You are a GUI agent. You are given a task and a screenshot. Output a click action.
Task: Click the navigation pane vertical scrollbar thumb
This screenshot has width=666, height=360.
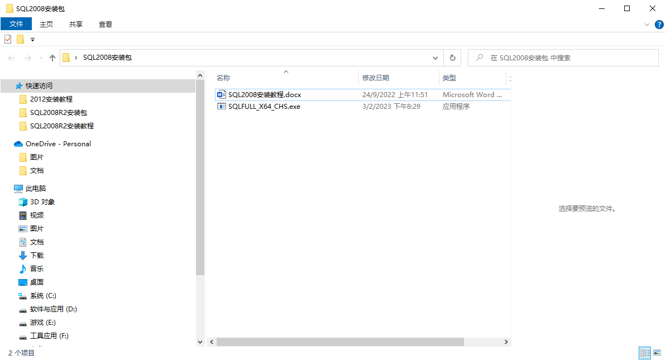pyautogui.click(x=200, y=177)
